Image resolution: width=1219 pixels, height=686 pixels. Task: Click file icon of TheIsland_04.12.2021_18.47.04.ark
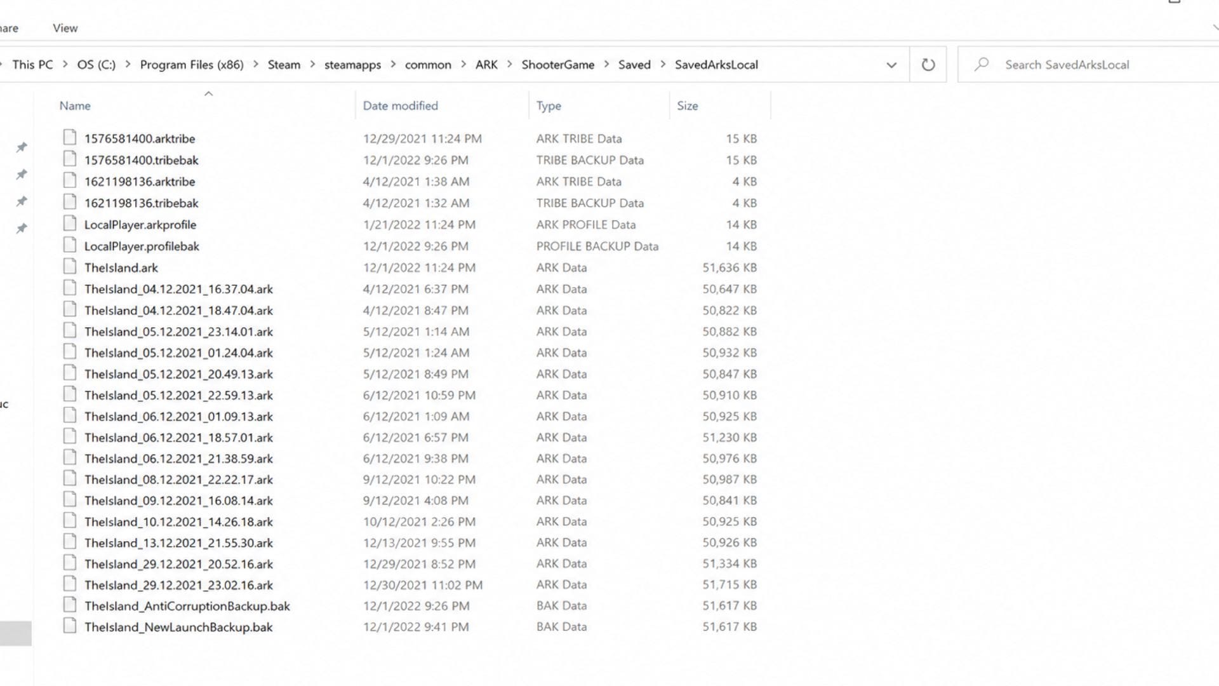tap(70, 309)
